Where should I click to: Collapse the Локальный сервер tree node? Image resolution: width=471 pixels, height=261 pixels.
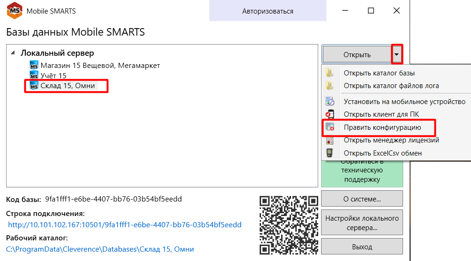tap(13, 53)
